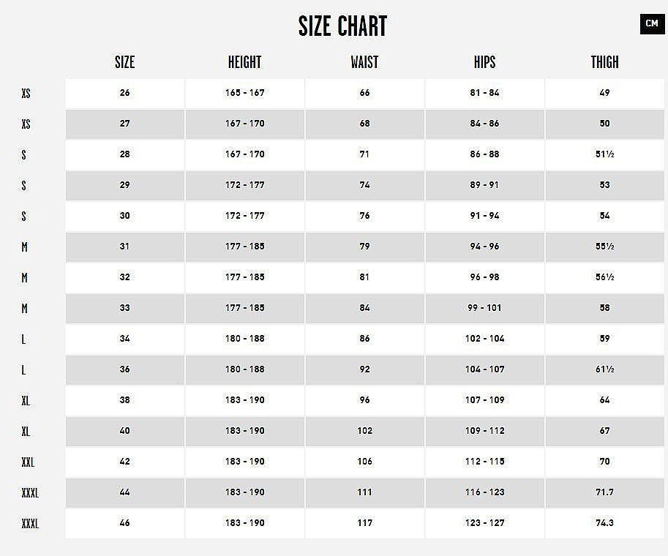Image resolution: width=668 pixels, height=556 pixels.
Task: Click thigh value 71.7
Action: (x=605, y=492)
